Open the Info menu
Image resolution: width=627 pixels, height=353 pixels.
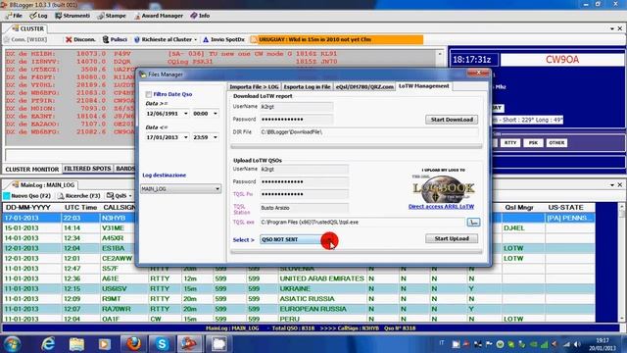pyautogui.click(x=200, y=16)
